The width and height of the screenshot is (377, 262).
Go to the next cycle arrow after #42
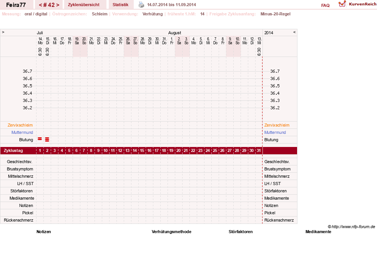point(58,5)
